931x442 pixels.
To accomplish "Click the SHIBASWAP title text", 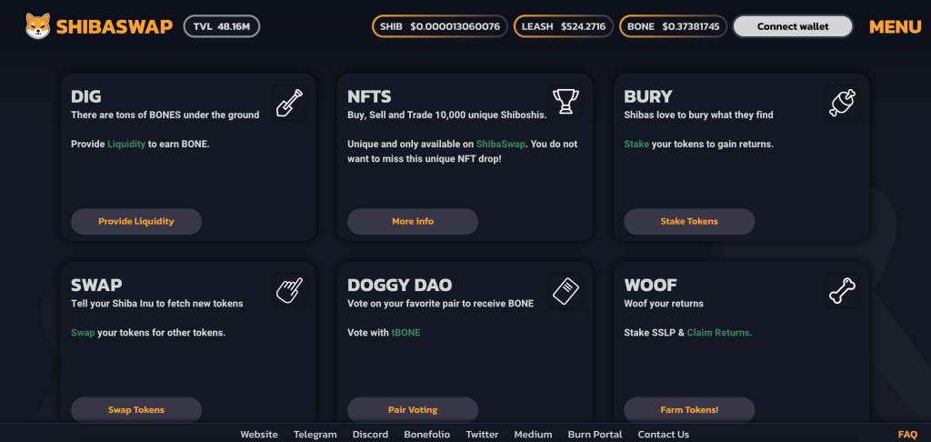I will (x=115, y=26).
